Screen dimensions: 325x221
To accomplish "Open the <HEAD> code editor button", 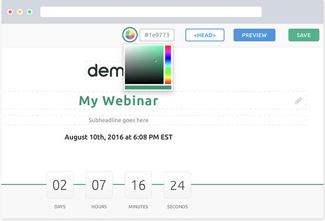I will [x=205, y=35].
